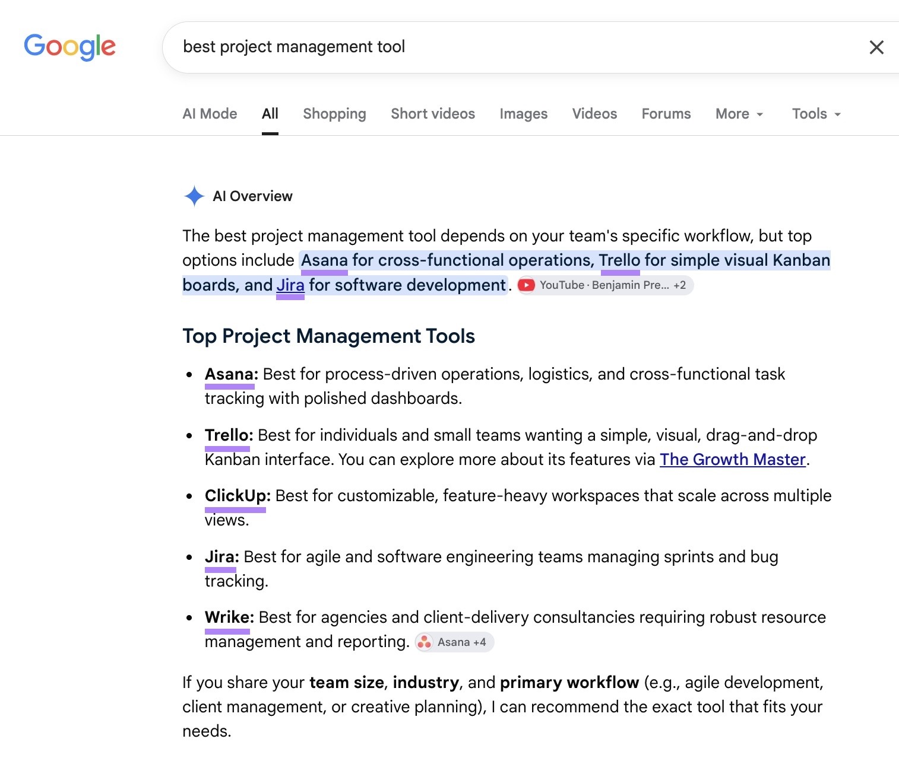Switch to the Videos tab
Image resolution: width=899 pixels, height=758 pixels.
(x=594, y=114)
